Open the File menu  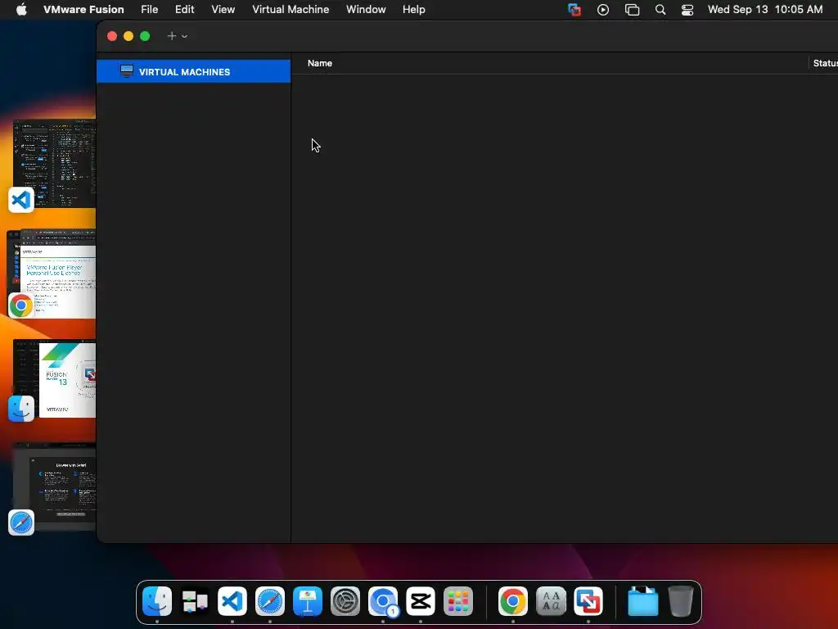tap(149, 9)
